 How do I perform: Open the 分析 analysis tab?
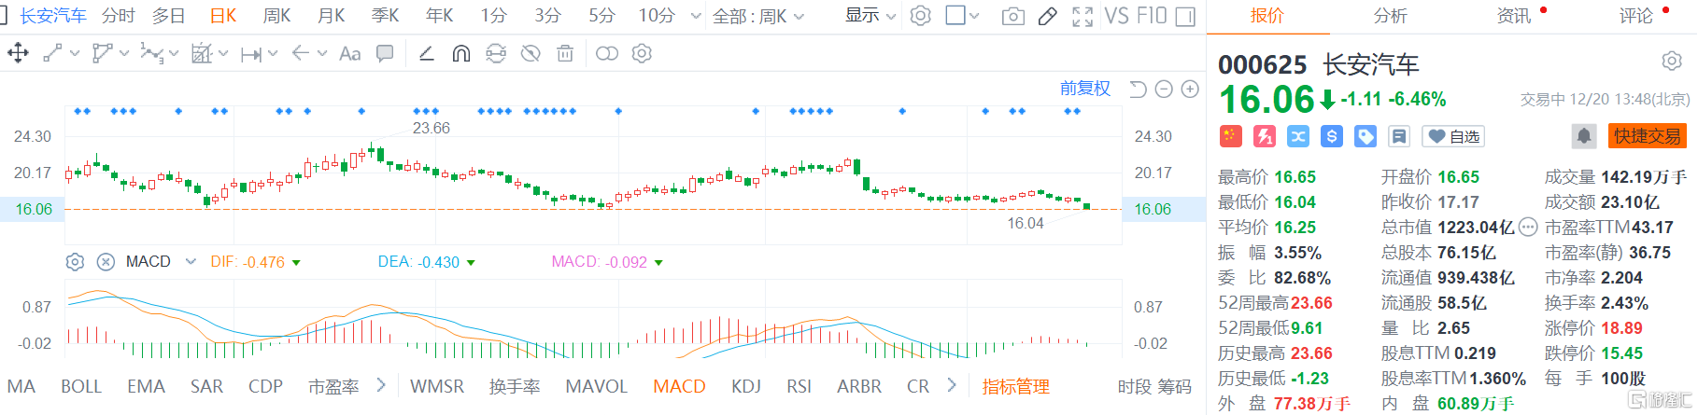point(1390,16)
